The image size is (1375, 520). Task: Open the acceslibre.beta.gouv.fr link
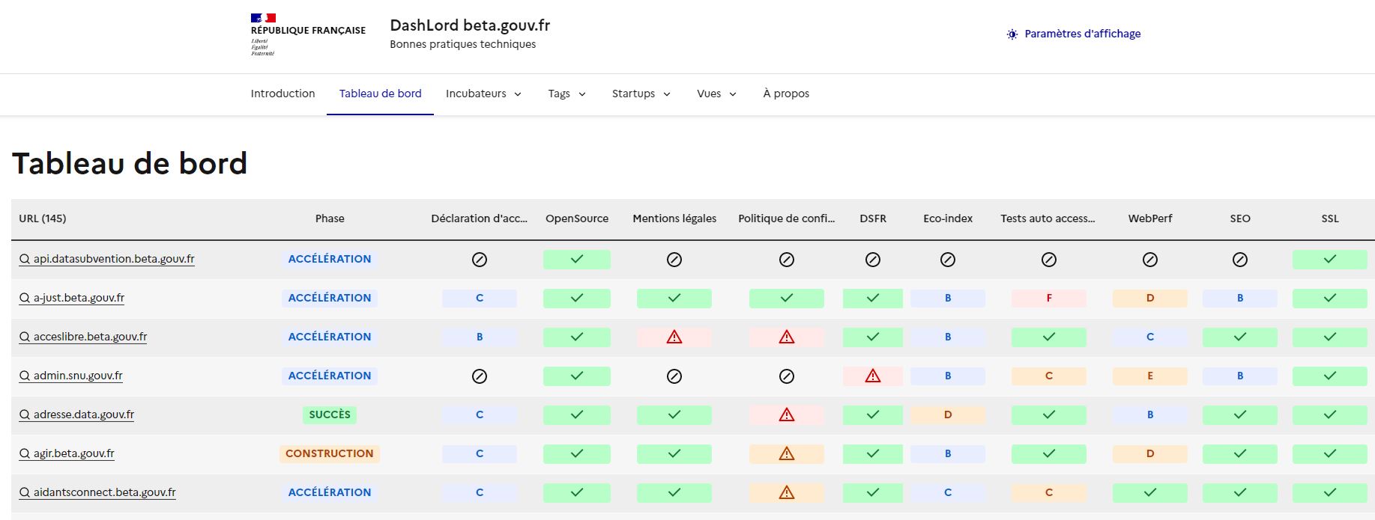pos(83,337)
